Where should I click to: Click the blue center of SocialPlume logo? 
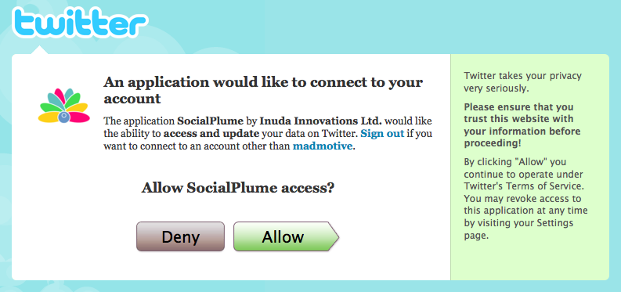63,117
